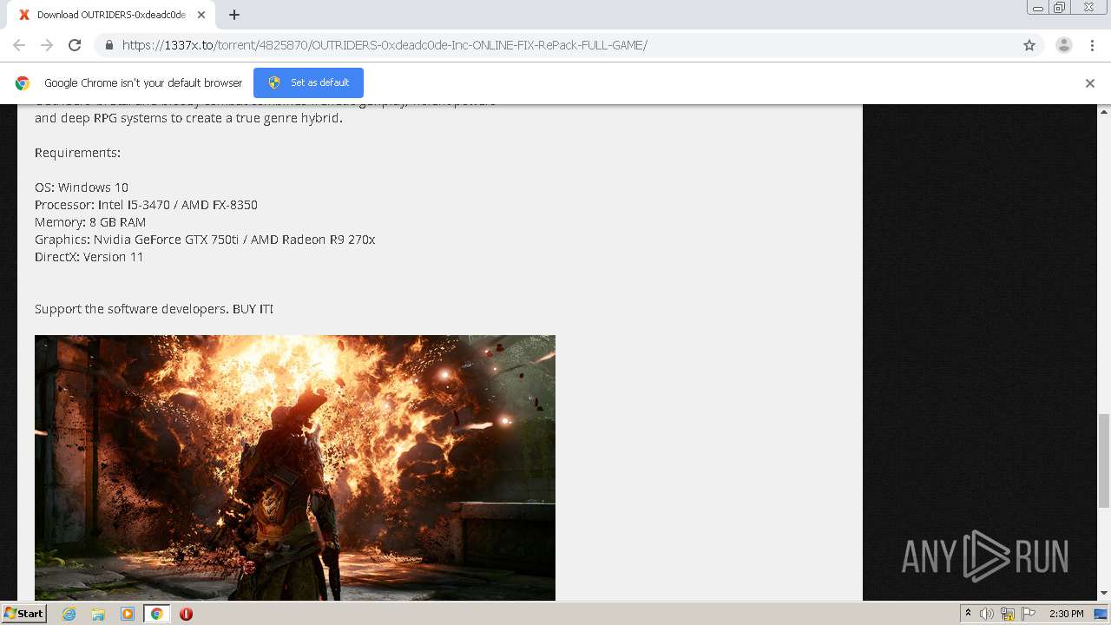View site information padlock icon
This screenshot has width=1111, height=625.
point(108,45)
